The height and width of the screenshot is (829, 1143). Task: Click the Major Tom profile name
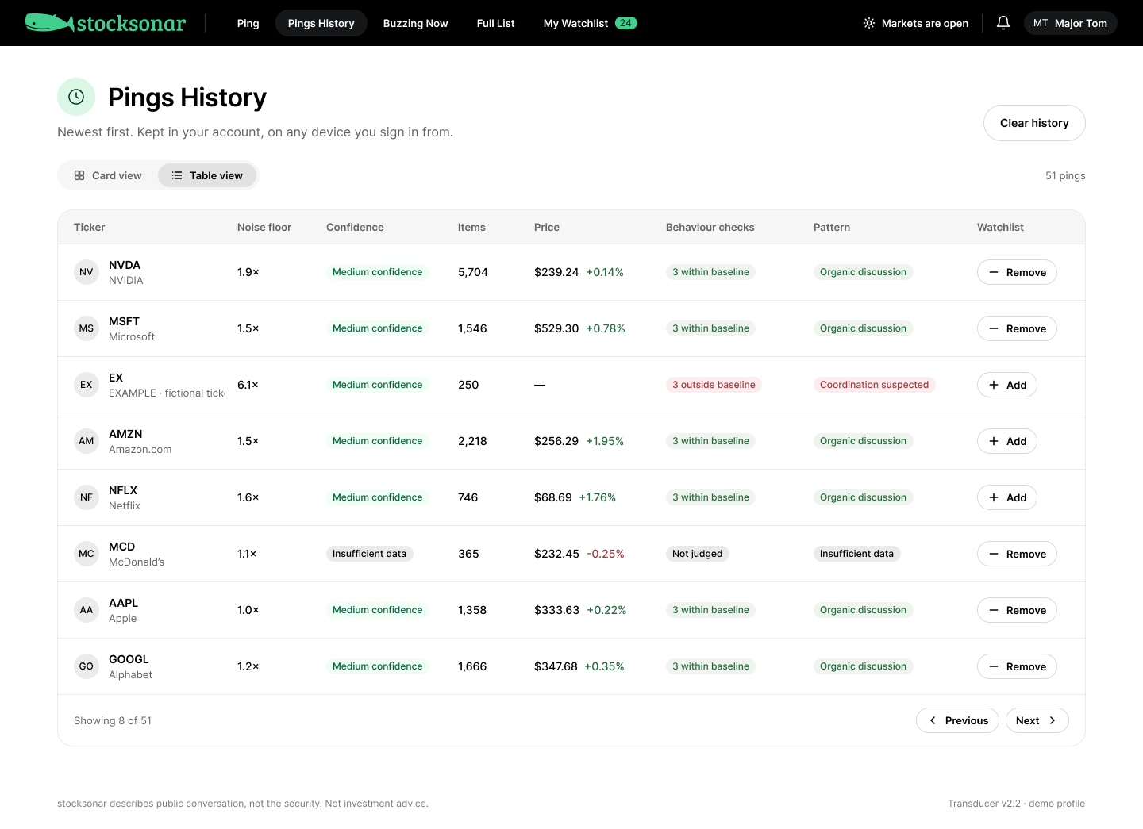[x=1081, y=23]
